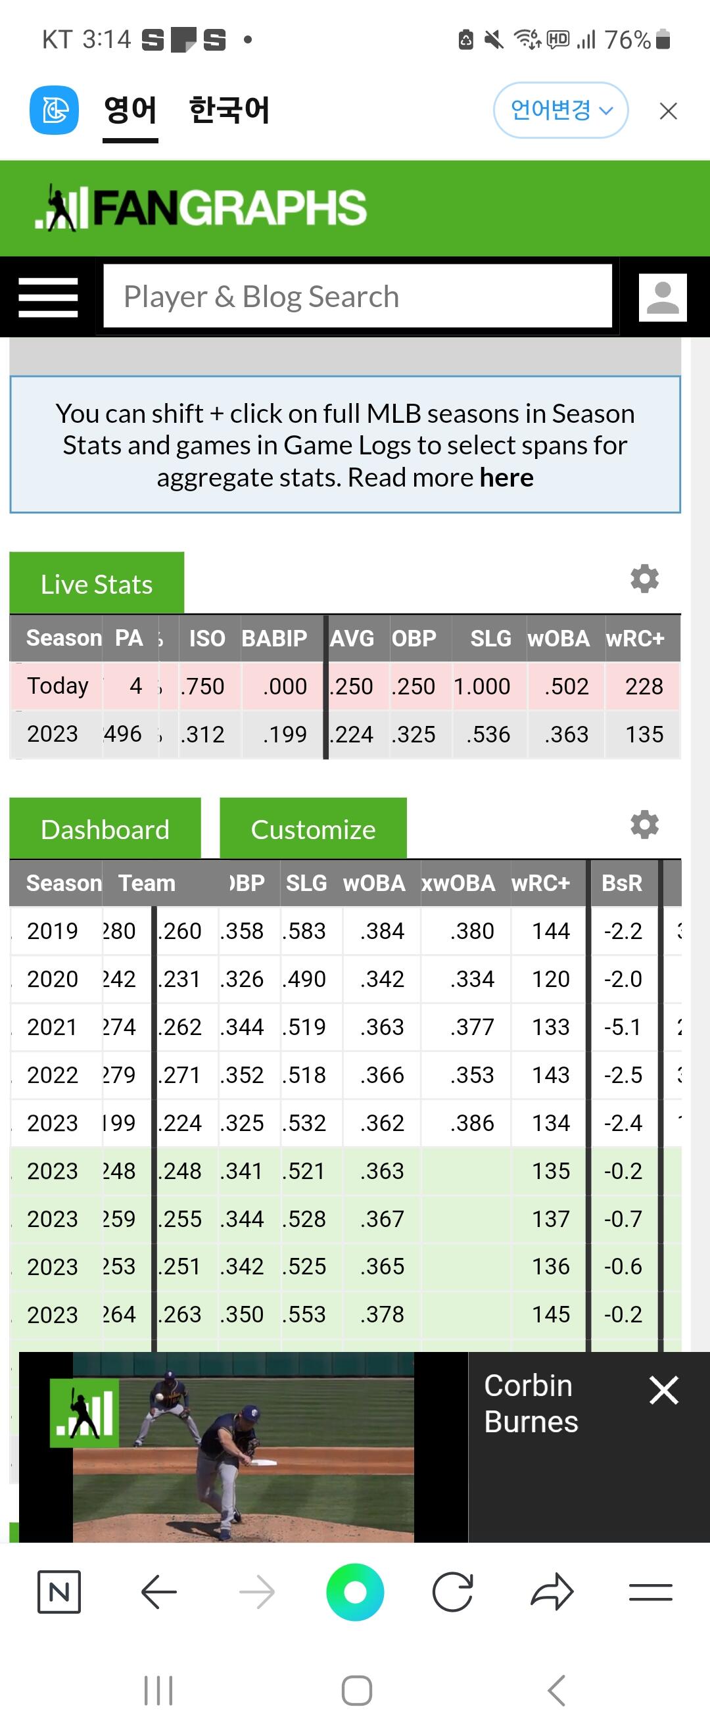Viewport: 710px width, 1736px height.
Task: Expand the 언어변경 language dropdown
Action: tap(561, 110)
